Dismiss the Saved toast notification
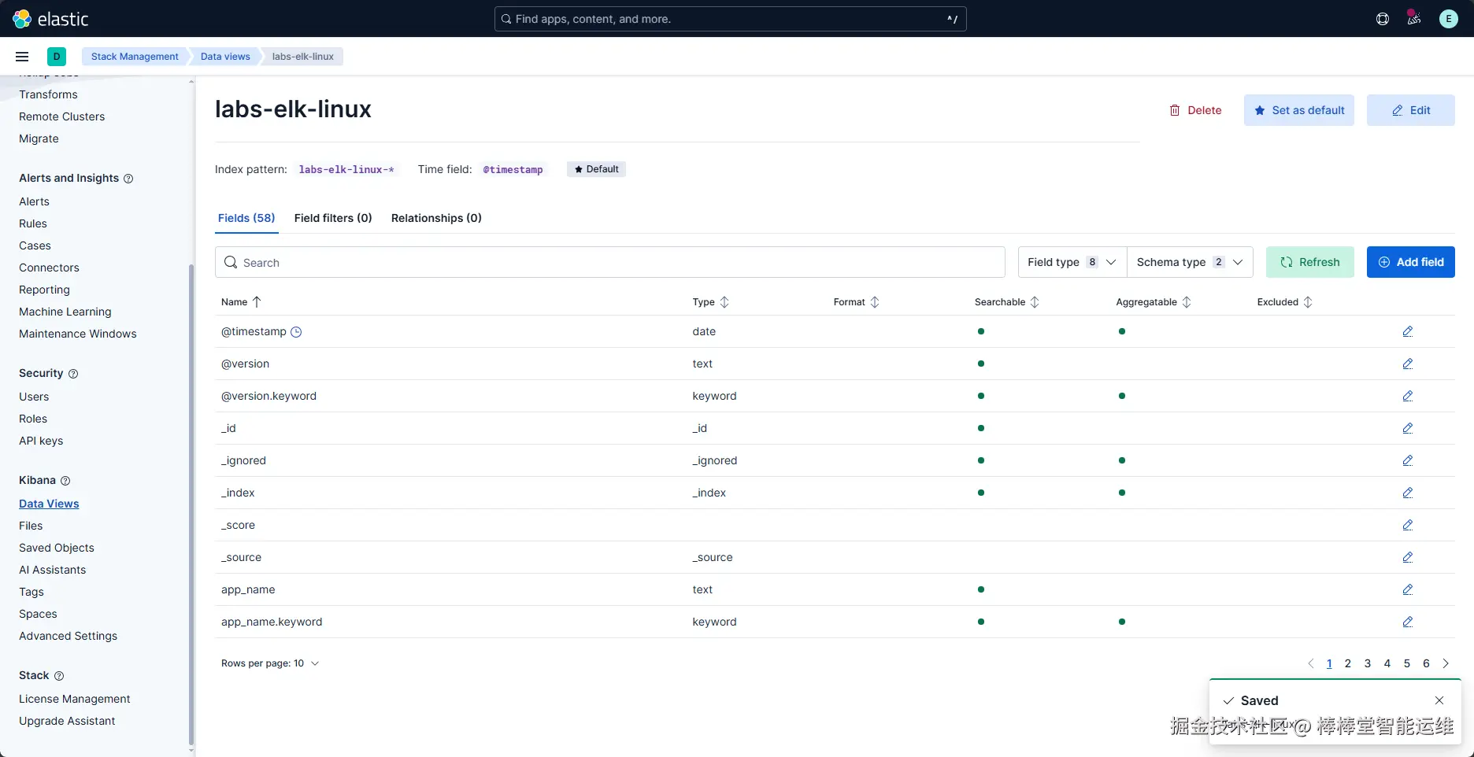Viewport: 1474px width, 757px height. [x=1439, y=700]
